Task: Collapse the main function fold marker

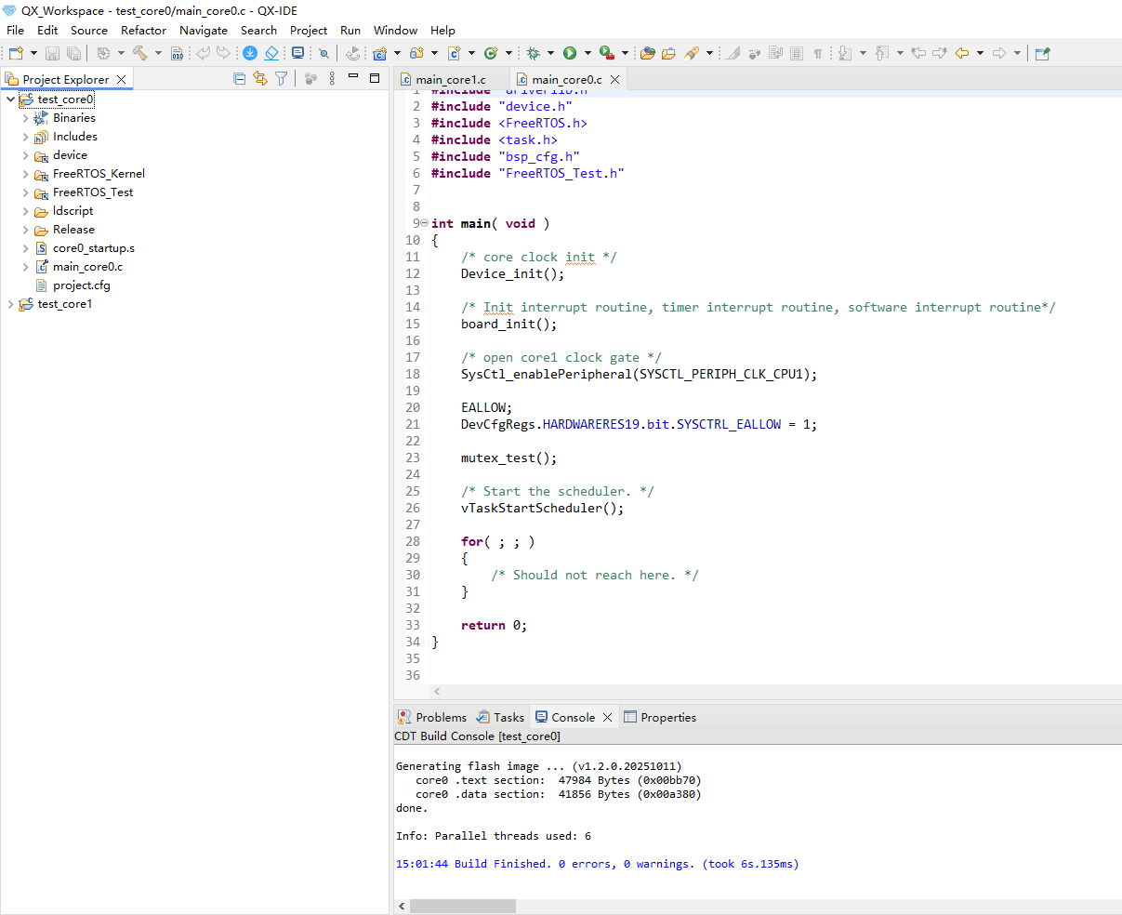Action: coord(425,223)
